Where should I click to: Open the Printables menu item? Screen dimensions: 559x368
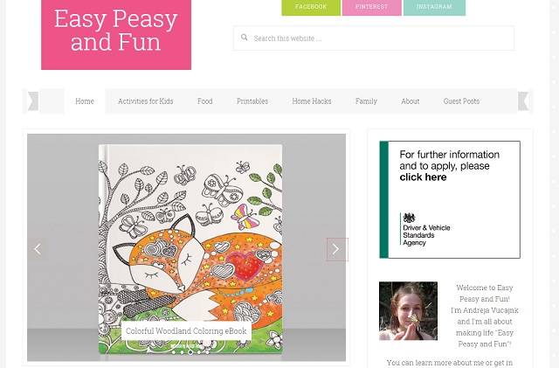252,101
